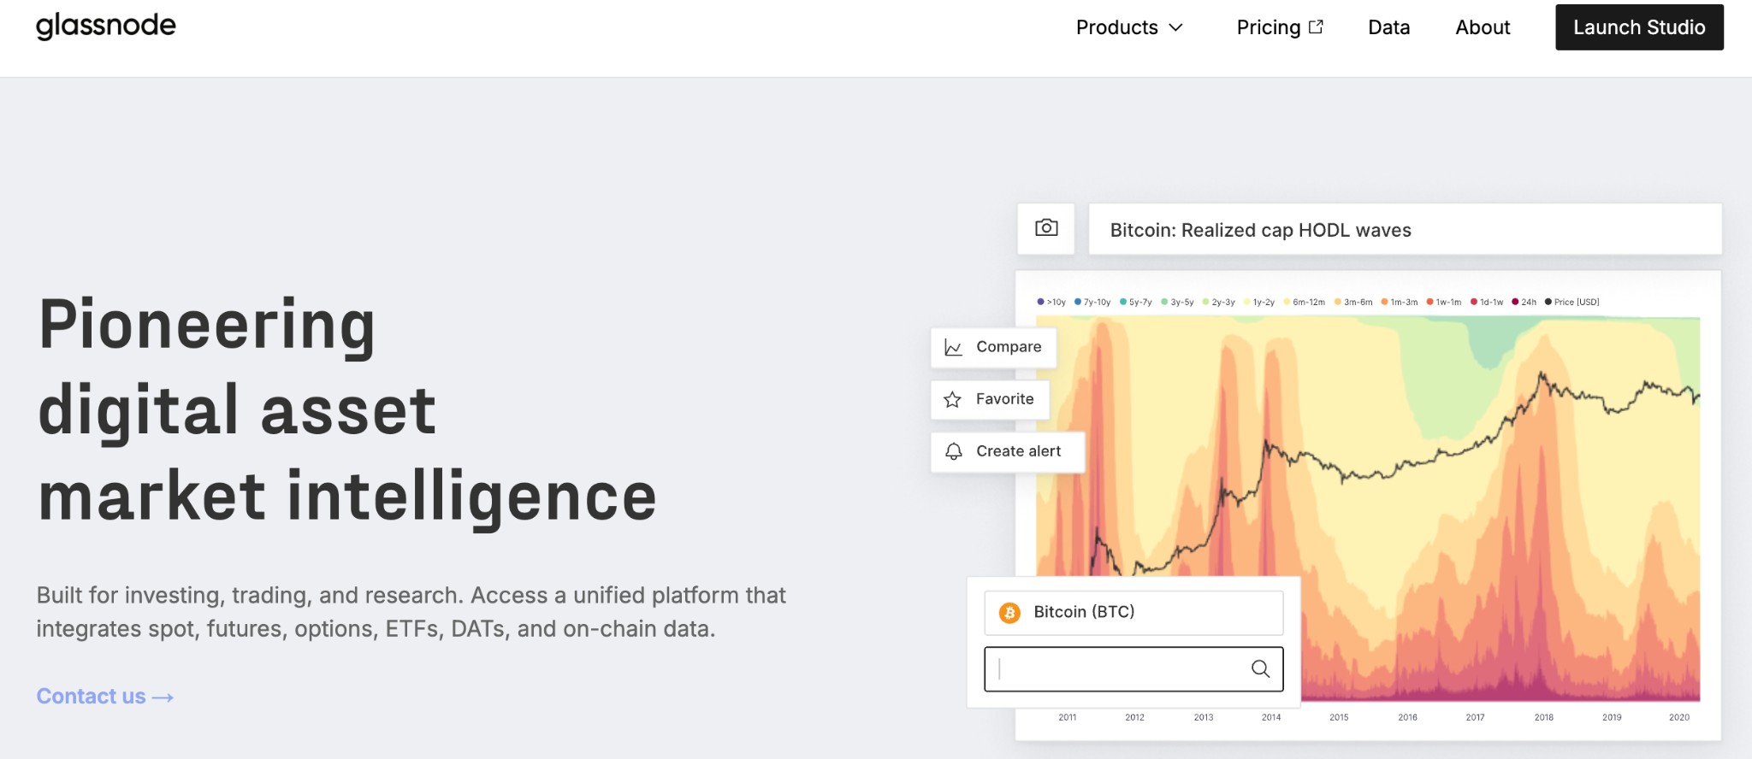Click the 2020 x-axis year label
1752x759 pixels.
coord(1679,717)
